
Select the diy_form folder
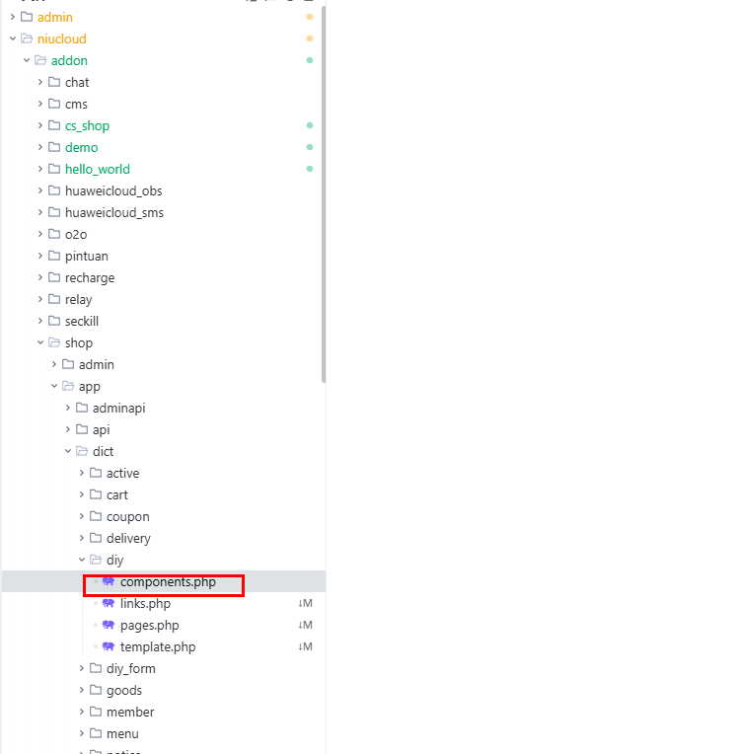(x=131, y=669)
